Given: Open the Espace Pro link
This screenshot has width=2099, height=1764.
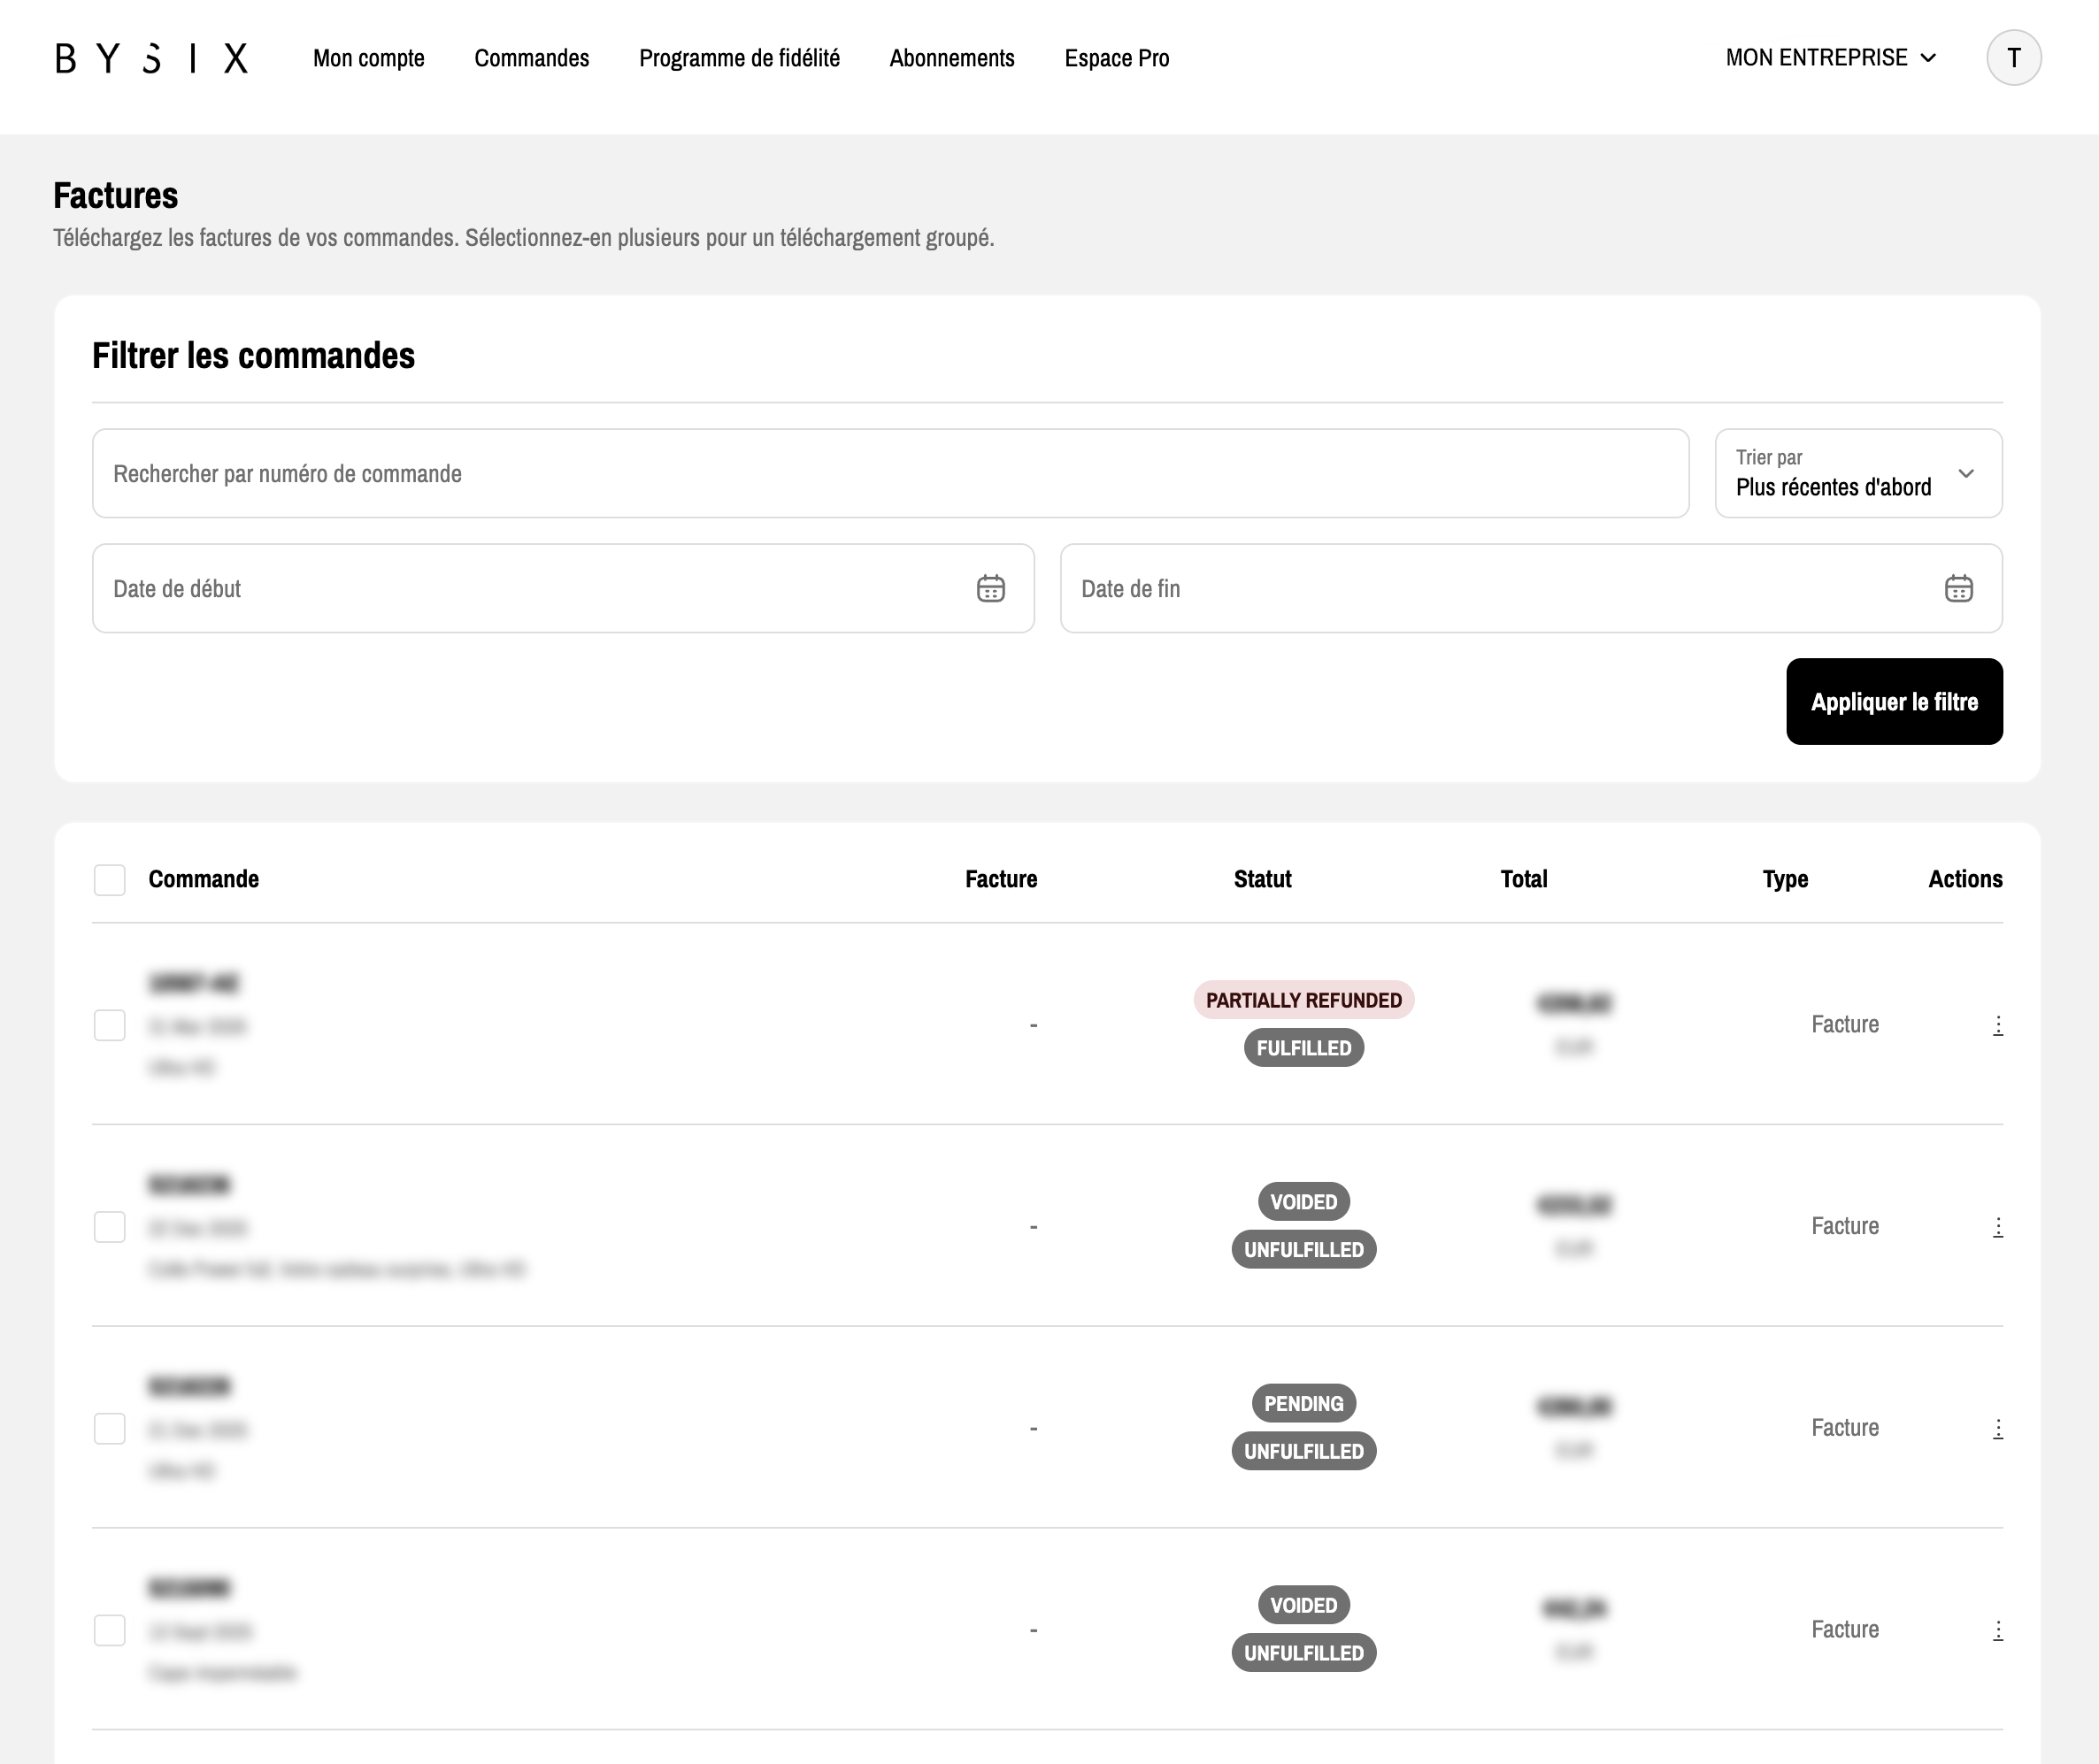Looking at the screenshot, I should pos(1117,58).
